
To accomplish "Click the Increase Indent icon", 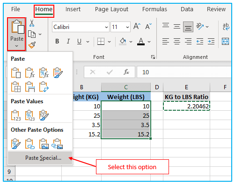I will pyautogui.click(x=211, y=42).
